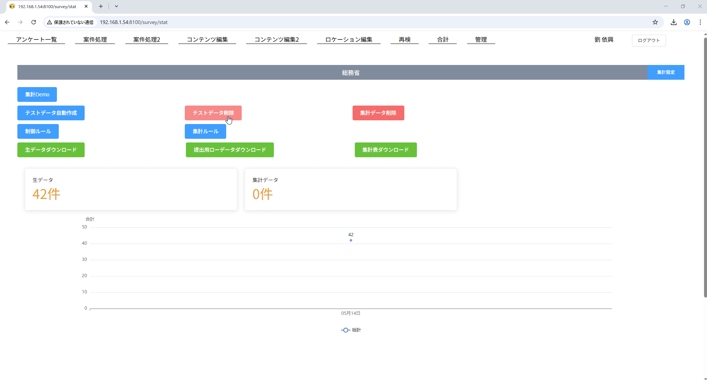
Task: Select the アンケート一覧 menu item
Action: pyautogui.click(x=36, y=39)
